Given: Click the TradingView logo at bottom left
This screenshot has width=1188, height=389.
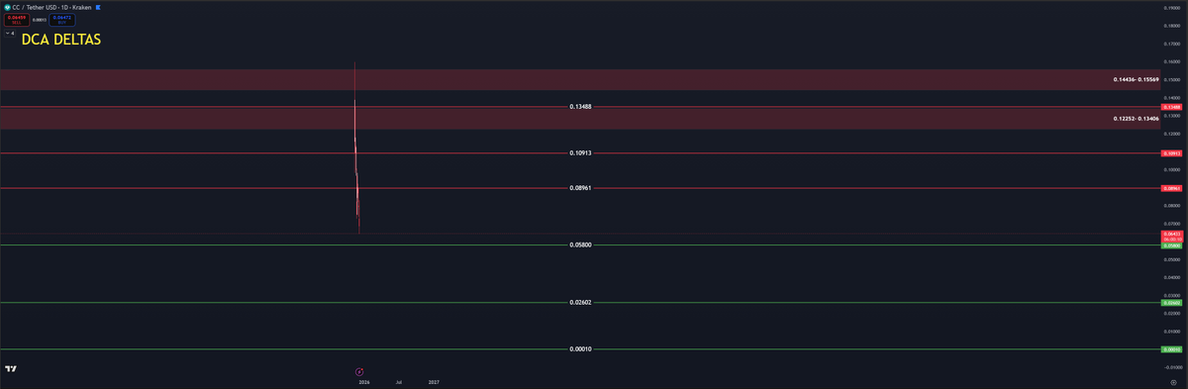Looking at the screenshot, I should (x=10, y=368).
